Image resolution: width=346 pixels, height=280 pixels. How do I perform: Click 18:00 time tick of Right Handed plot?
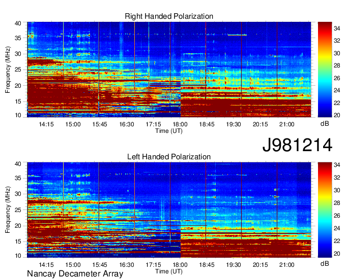coord(180,124)
